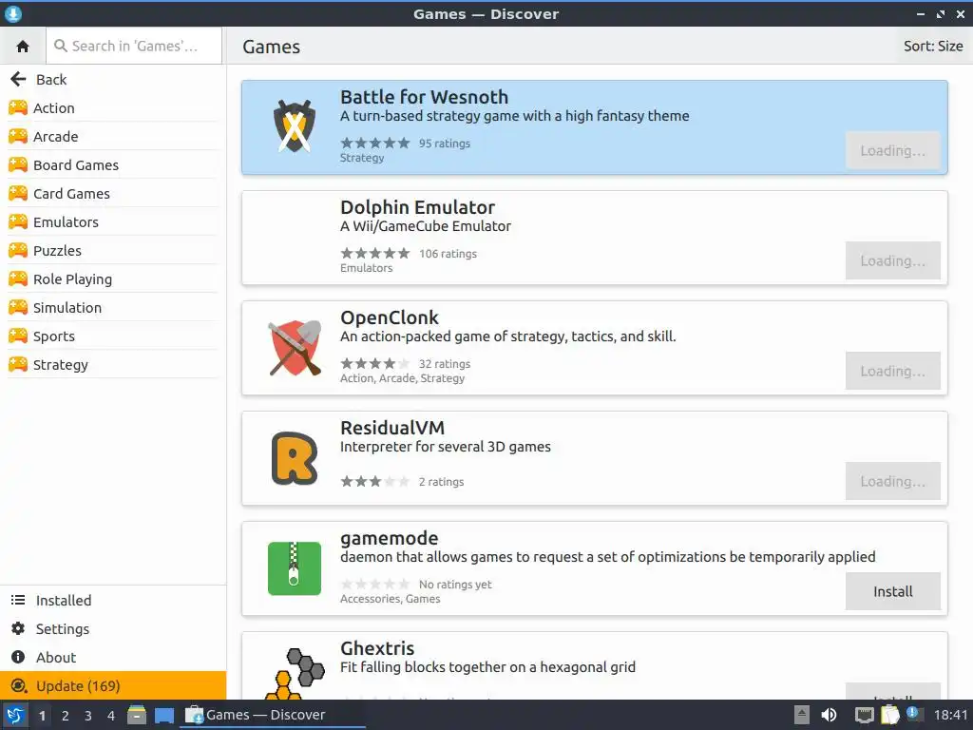This screenshot has height=730, width=973.
Task: Click the Arcade category gamepad icon
Action: 18,137
